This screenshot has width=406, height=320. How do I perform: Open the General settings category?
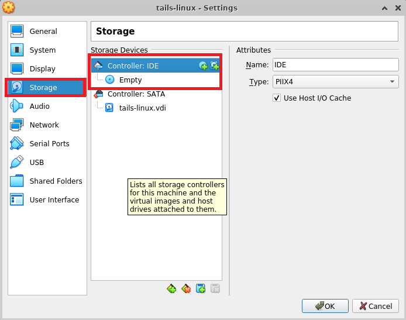tap(47, 32)
